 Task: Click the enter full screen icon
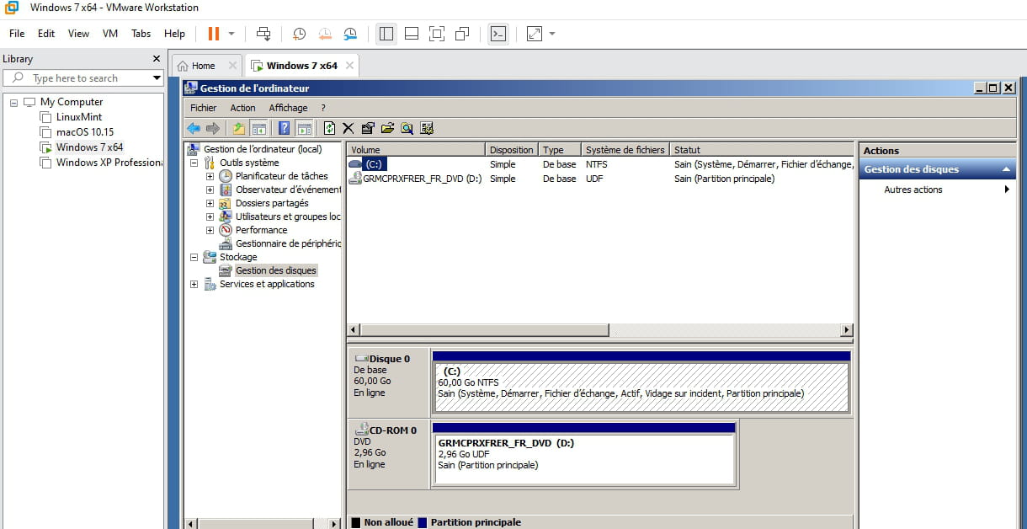(x=436, y=34)
